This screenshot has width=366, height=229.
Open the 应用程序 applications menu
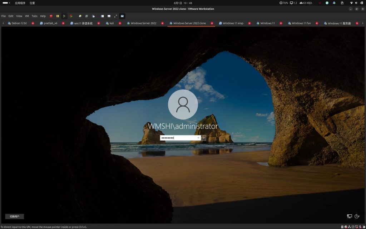coord(20,3)
